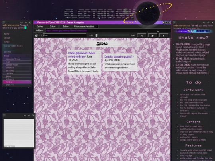Click up chevron on bottom-left empty window
The width and height of the screenshot is (215, 161).
click(x=29, y=115)
